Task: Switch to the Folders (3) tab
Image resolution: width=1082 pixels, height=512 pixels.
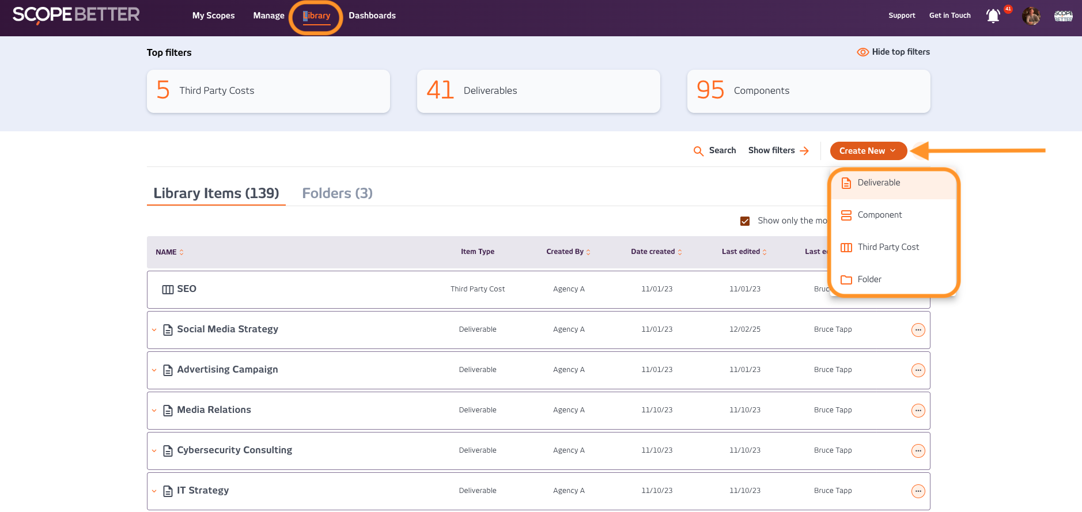Action: point(337,194)
